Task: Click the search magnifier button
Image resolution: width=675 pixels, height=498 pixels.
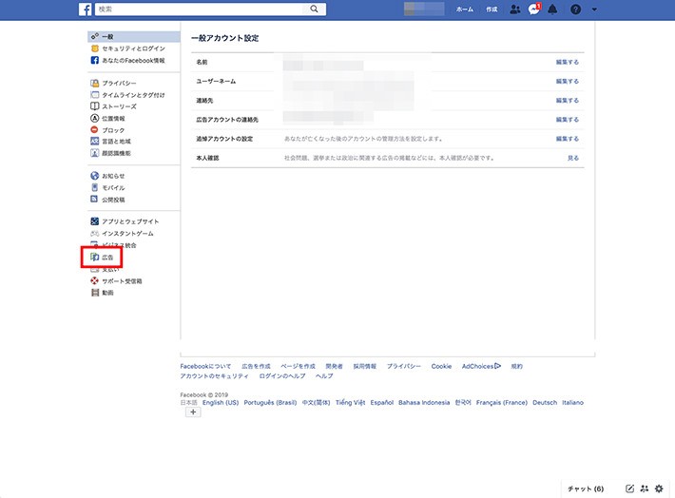Action: pyautogui.click(x=314, y=9)
